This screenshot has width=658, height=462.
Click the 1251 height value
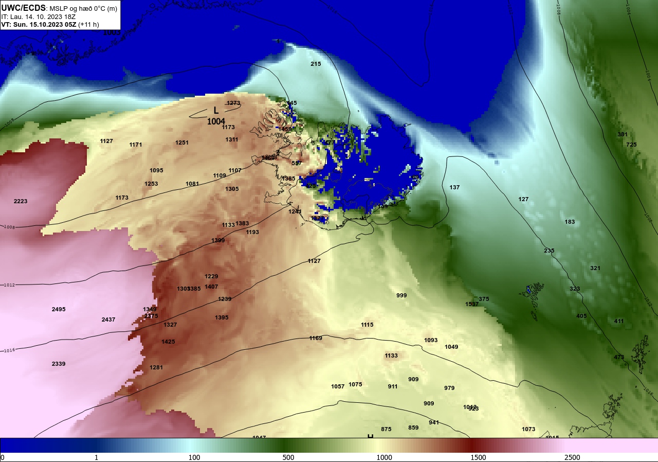[182, 143]
